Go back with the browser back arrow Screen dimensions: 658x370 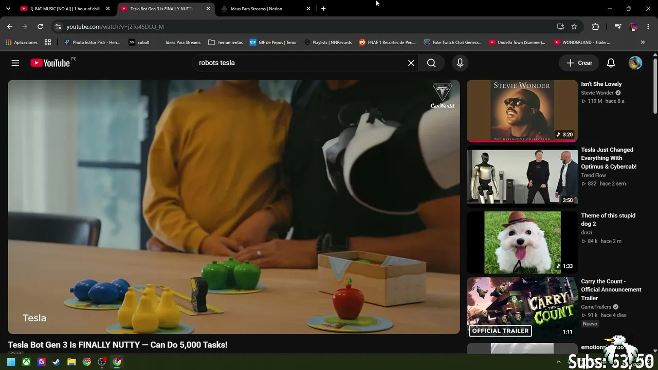[10, 27]
